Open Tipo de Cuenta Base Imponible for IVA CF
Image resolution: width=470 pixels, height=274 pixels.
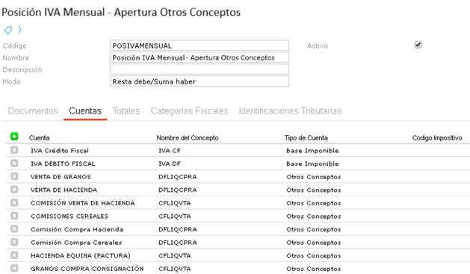click(312, 151)
